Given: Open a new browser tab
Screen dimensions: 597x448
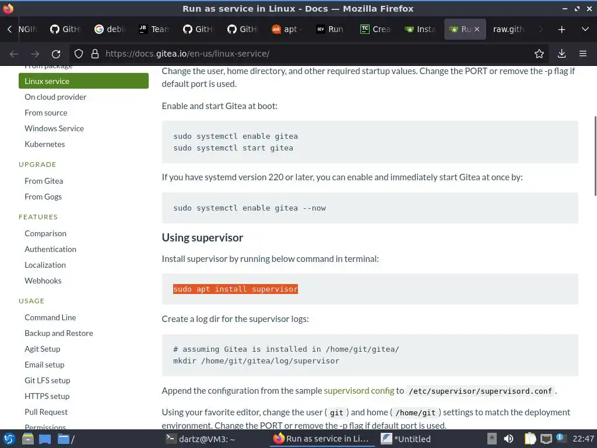Looking at the screenshot, I should tap(561, 29).
